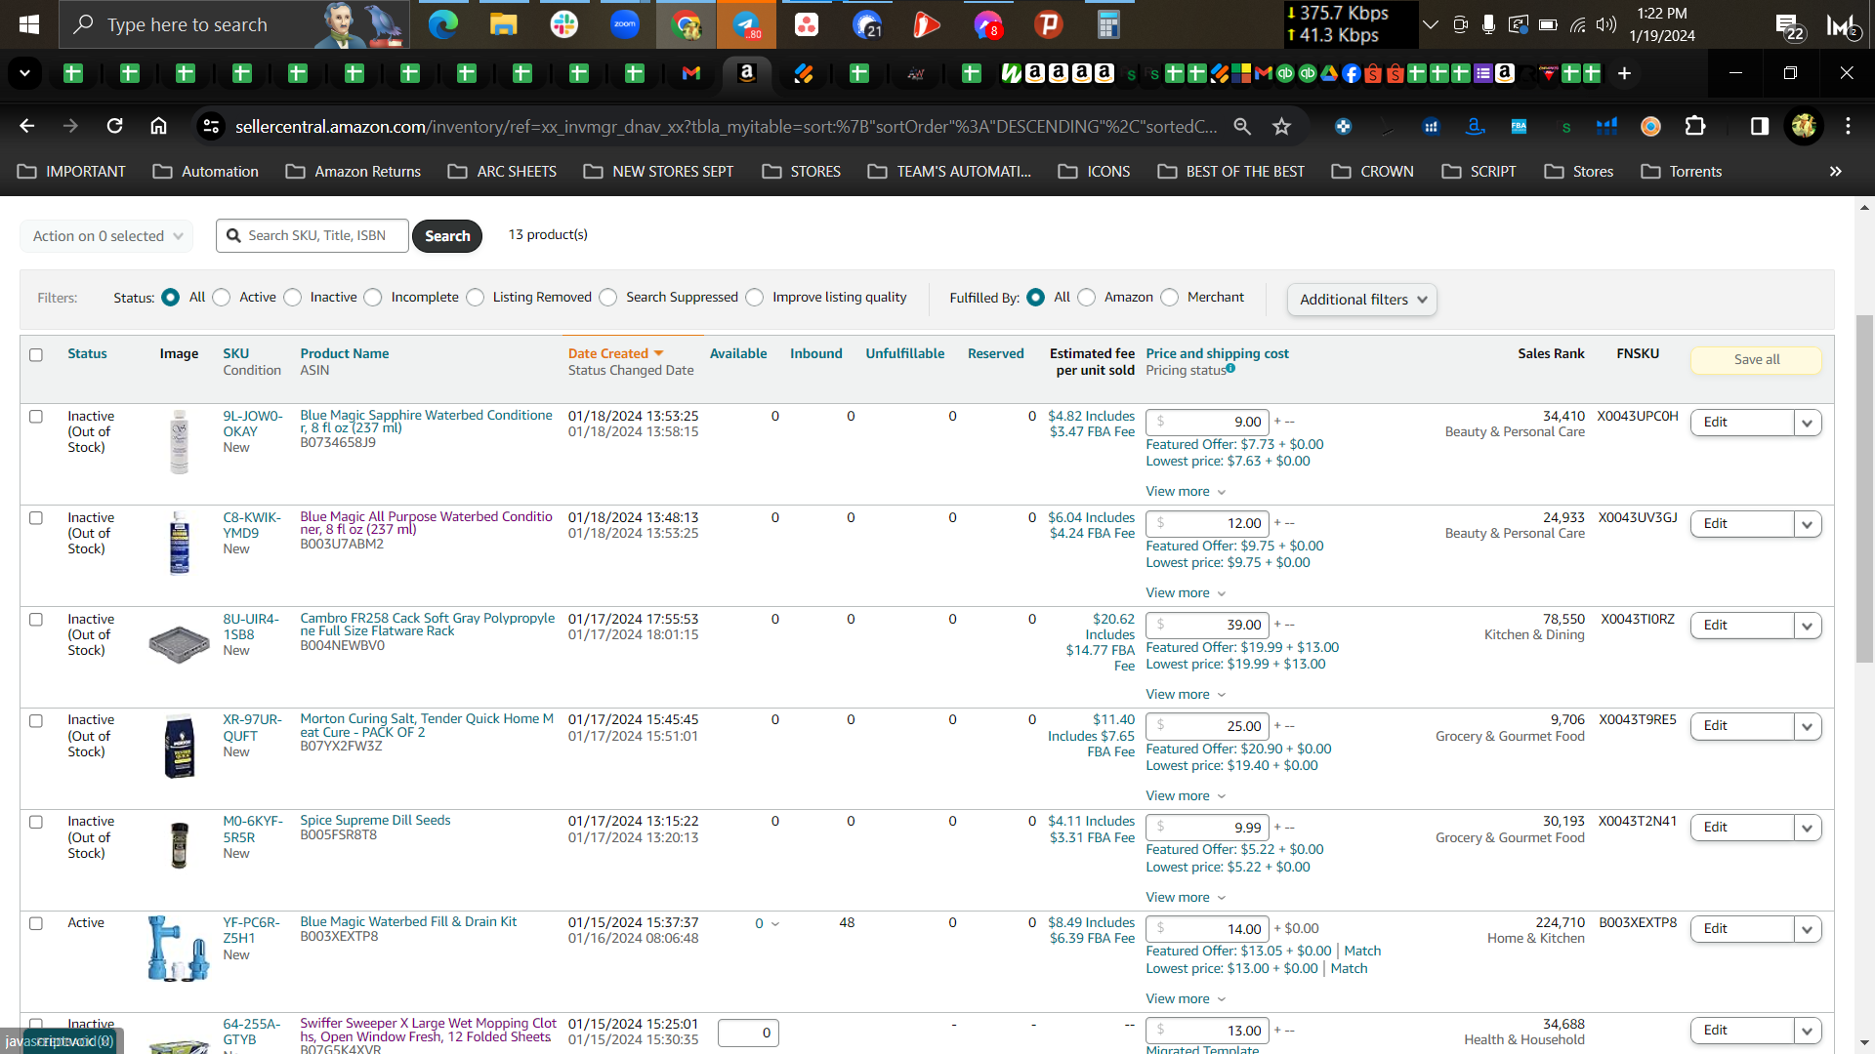Open Telegram from the taskbar

click(746, 24)
